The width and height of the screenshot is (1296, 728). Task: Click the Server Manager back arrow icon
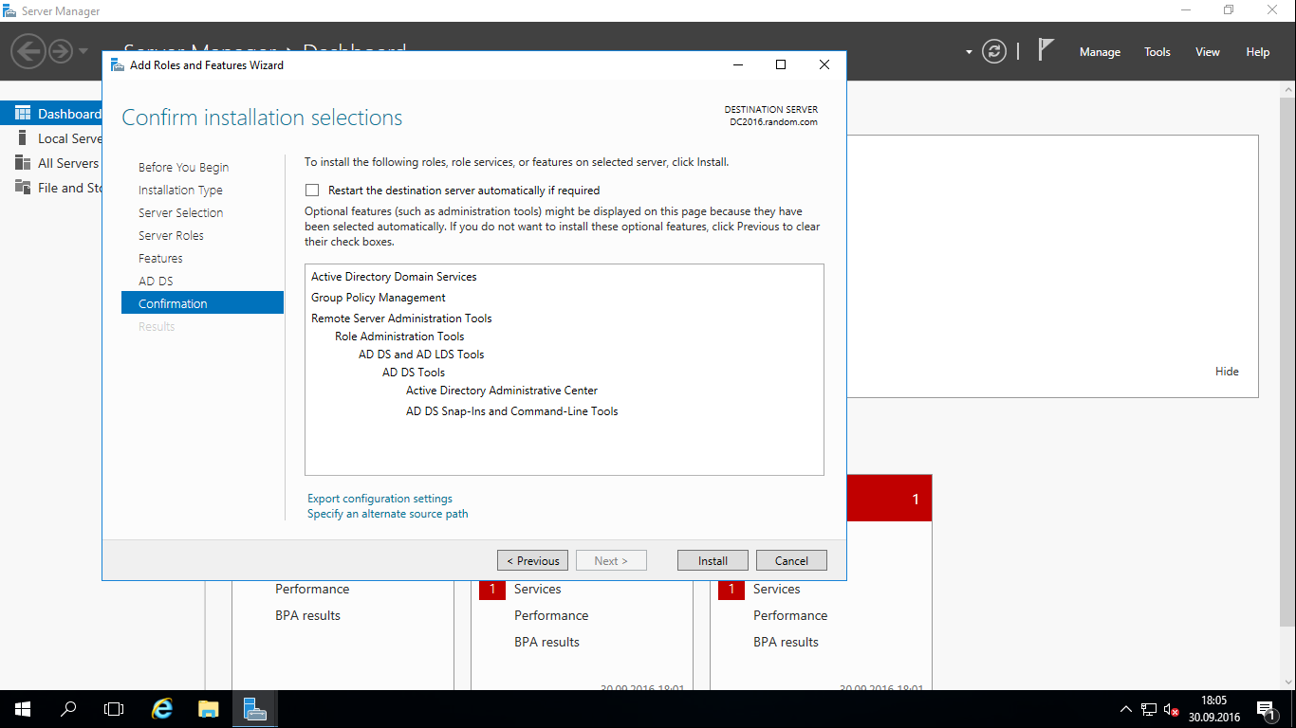point(29,50)
